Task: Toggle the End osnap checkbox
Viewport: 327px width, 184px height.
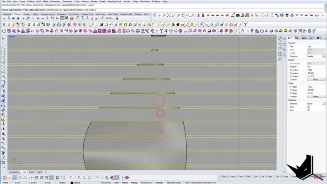Action: coord(221,177)
